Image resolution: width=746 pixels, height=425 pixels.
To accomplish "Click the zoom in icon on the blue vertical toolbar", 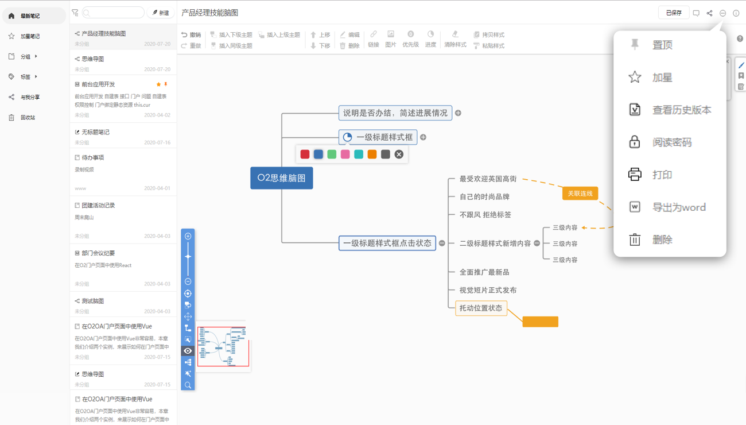I will (188, 236).
